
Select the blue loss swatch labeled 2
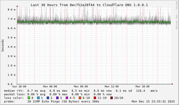tap(48, 98)
